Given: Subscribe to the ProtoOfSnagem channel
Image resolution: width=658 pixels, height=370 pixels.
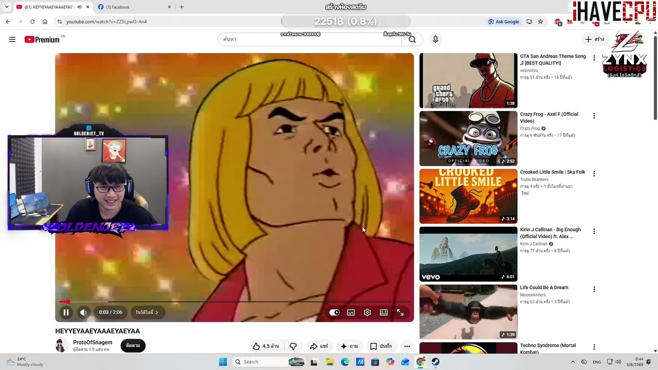Looking at the screenshot, I should (133, 346).
